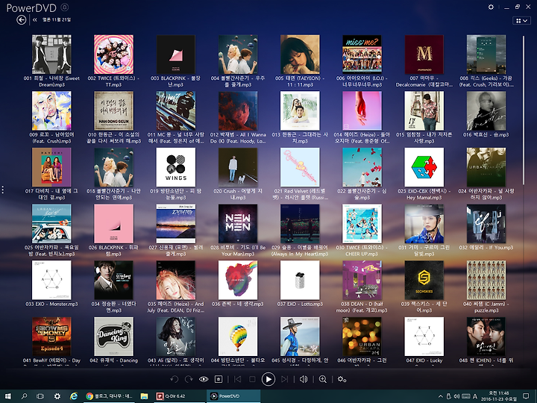
Task: Launch Internet Explorer from the taskbar
Action: pyautogui.click(x=74, y=396)
